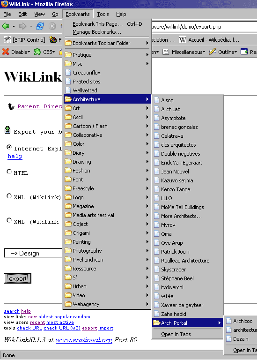Open the View menu
The image size is (257, 360).
(x=39, y=14)
